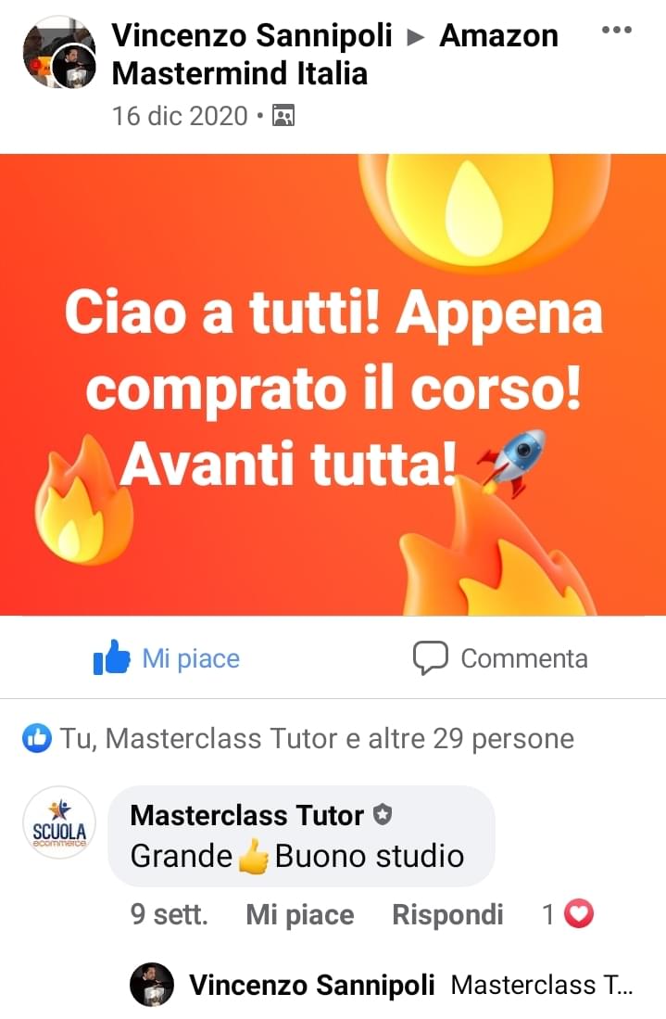Open Vincenzo Sannipoli's post profile picture
This screenshot has height=1019, width=666.
(x=59, y=52)
